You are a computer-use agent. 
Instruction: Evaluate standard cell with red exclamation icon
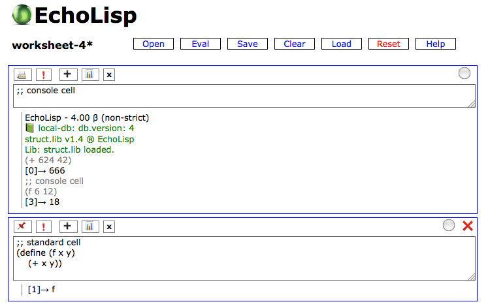[44, 226]
